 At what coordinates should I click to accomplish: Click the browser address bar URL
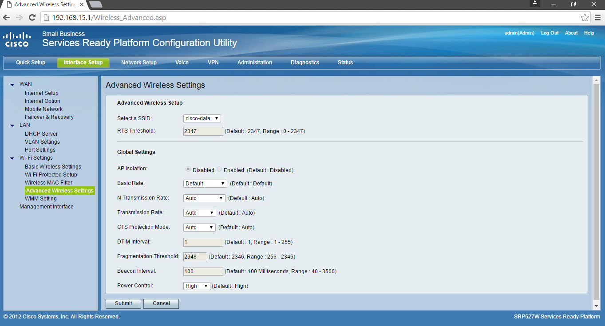pos(109,18)
